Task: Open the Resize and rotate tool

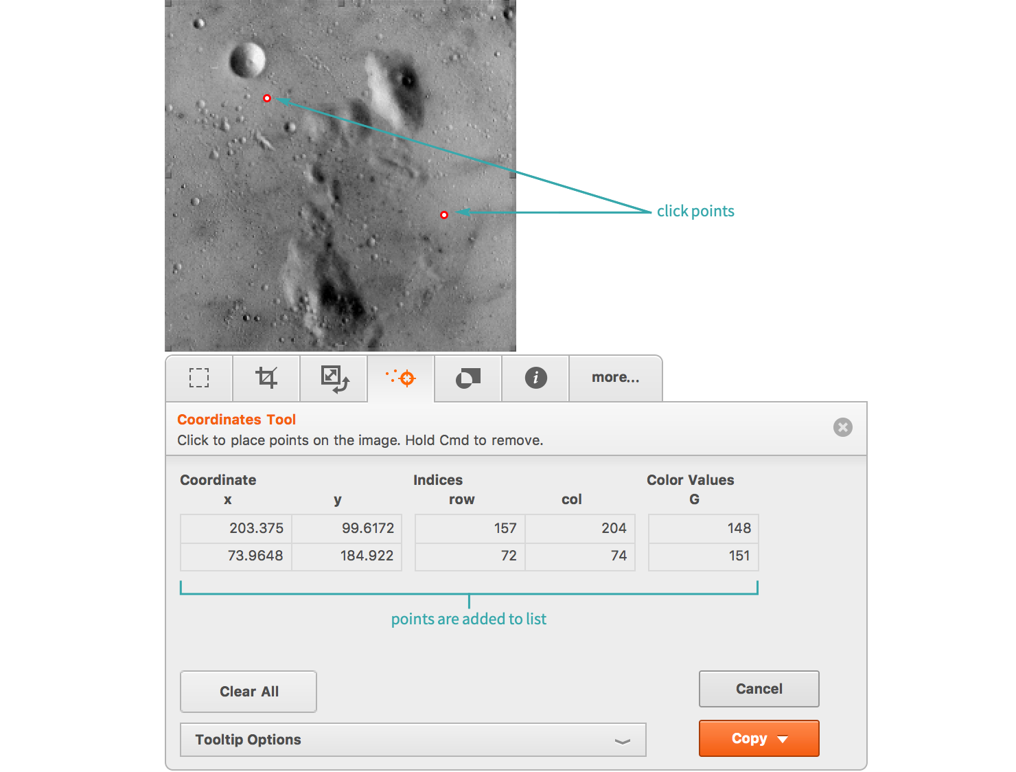Action: [x=334, y=378]
